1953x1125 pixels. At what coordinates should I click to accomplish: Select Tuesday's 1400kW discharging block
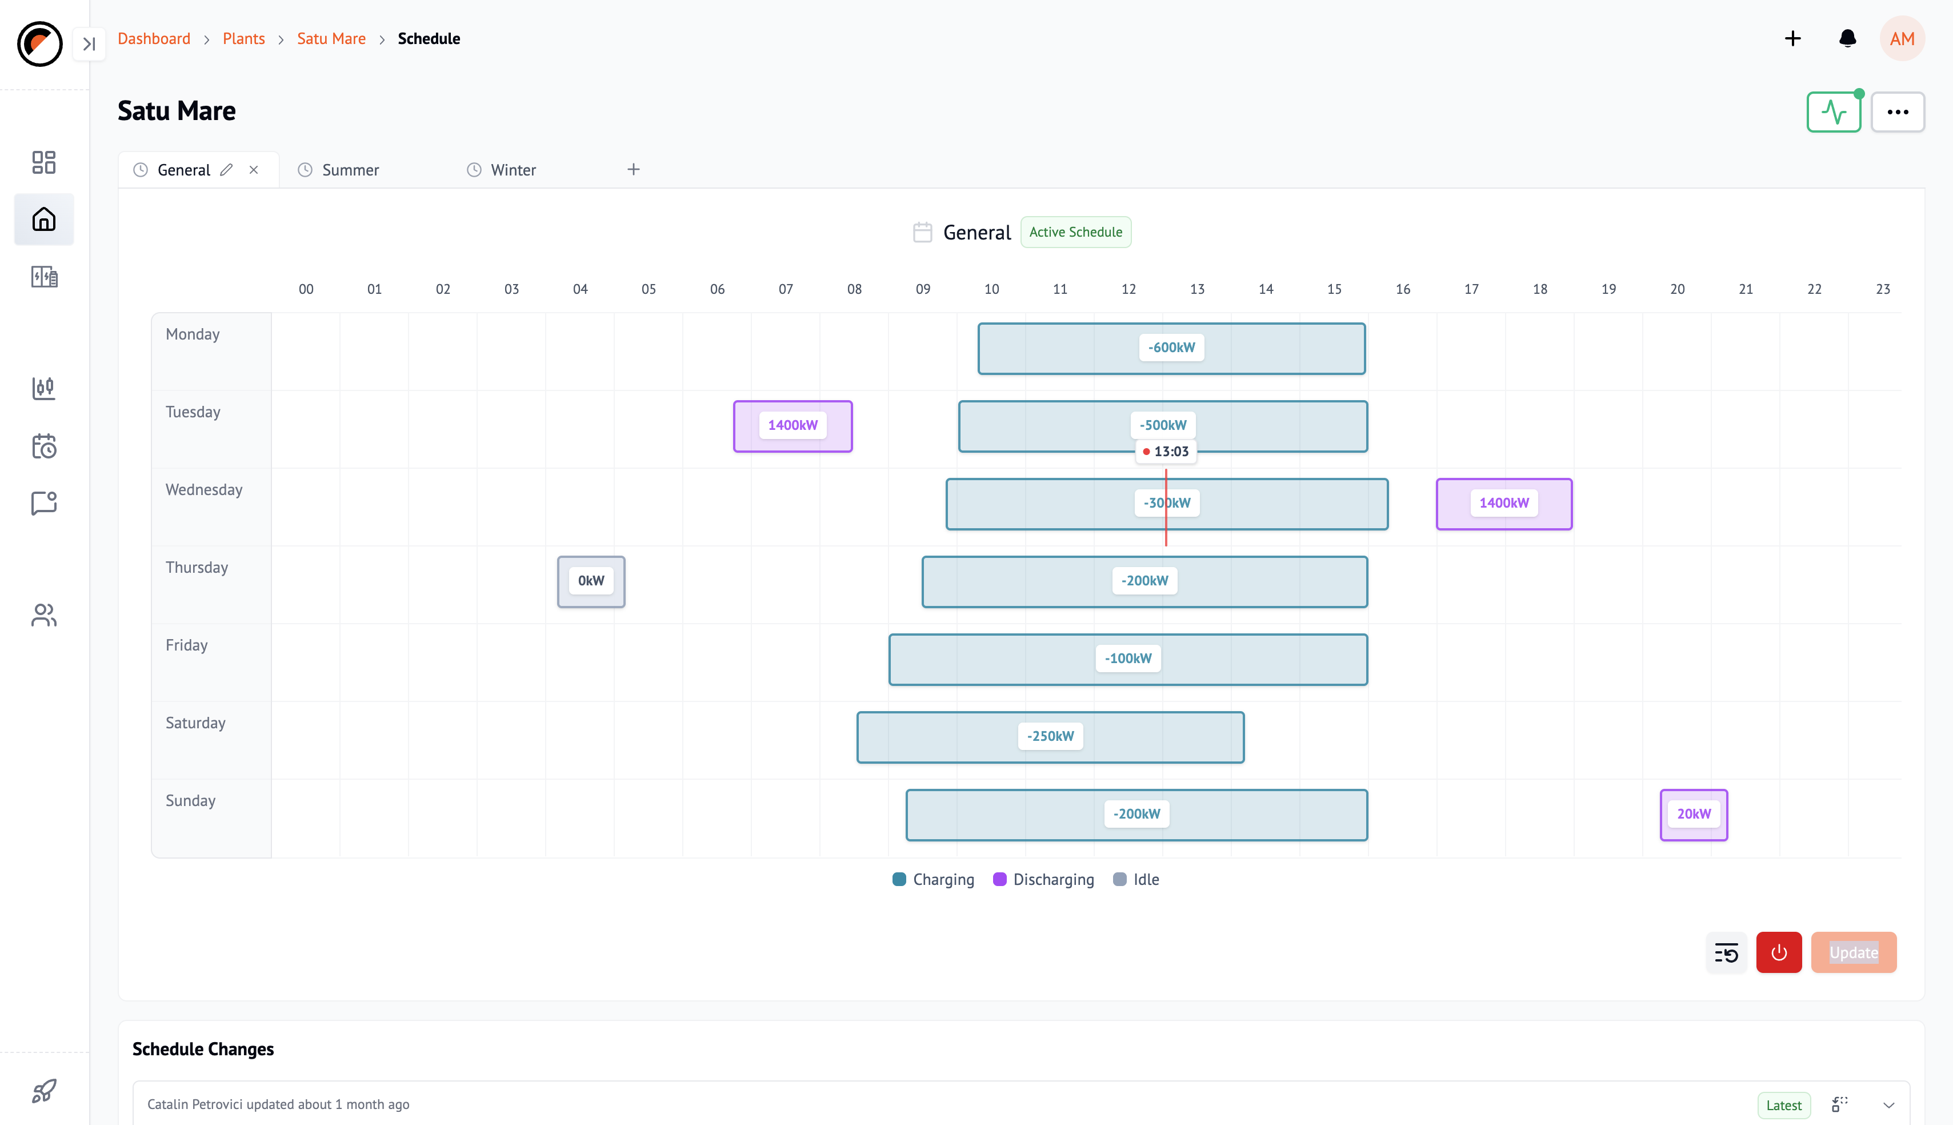click(x=793, y=426)
